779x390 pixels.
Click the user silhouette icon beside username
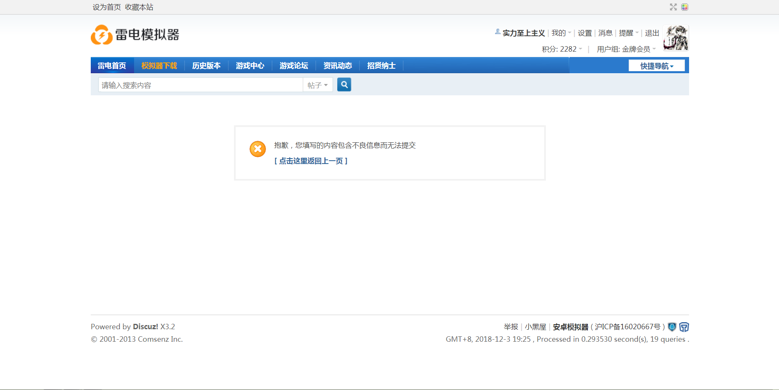(x=498, y=32)
